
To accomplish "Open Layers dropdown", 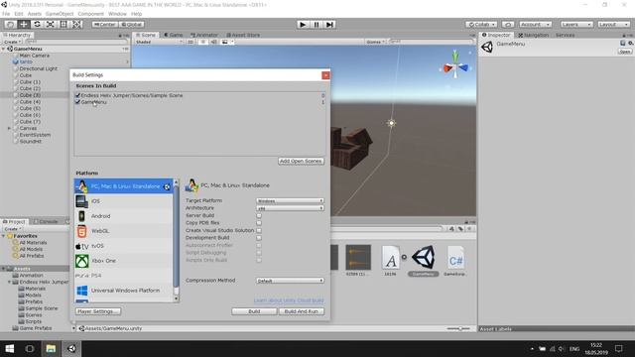I will pyautogui.click(x=576, y=24).
